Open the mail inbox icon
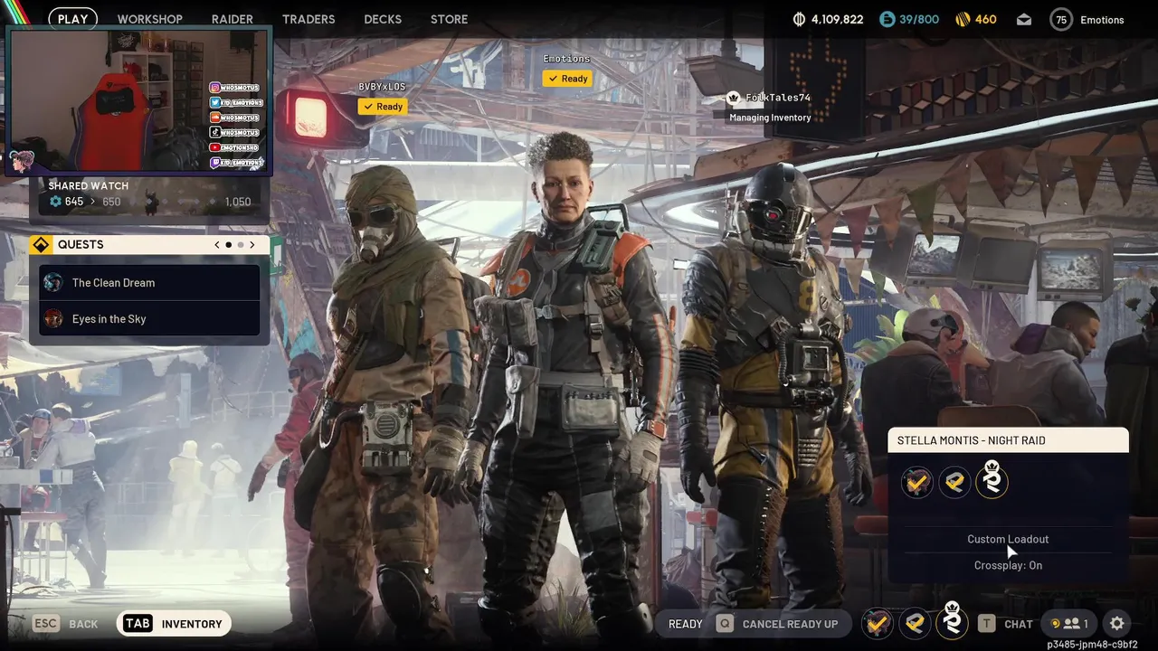This screenshot has width=1158, height=651. pos(1024,19)
